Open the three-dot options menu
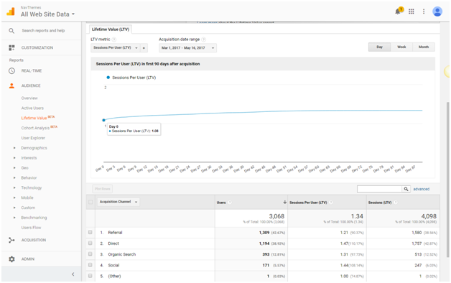The image size is (451, 283). pos(424,11)
